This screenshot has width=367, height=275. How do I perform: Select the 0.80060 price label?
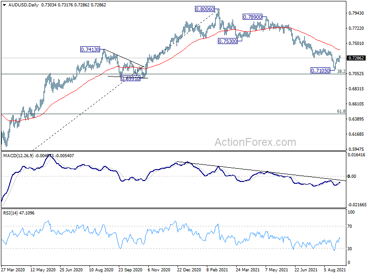click(205, 9)
